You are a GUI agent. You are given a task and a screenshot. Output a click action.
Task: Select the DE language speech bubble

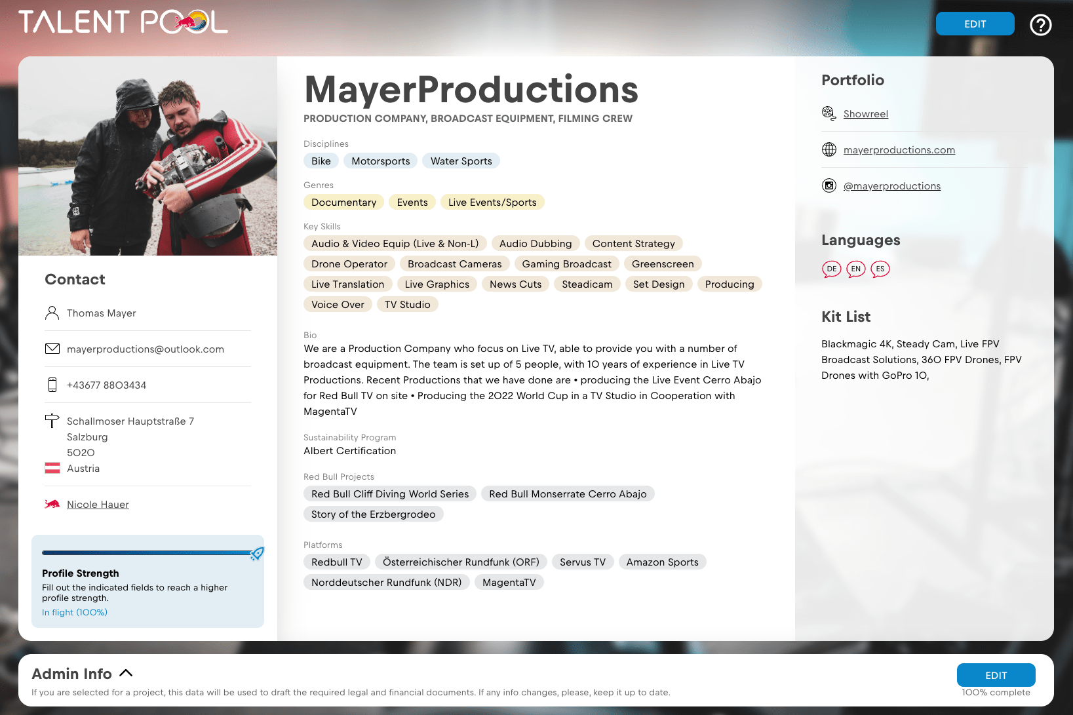click(831, 269)
